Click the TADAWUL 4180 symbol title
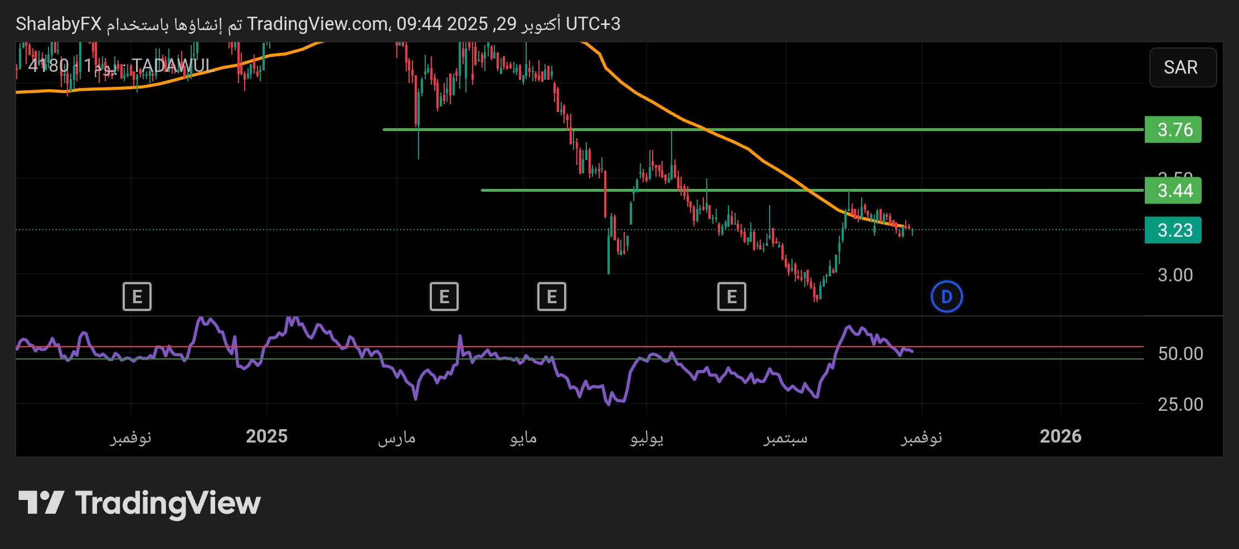1239x549 pixels. (120, 66)
